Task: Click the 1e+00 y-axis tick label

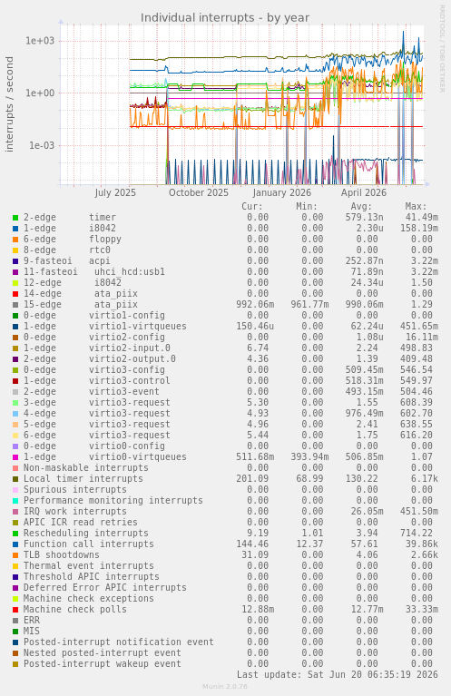Action: [40, 93]
